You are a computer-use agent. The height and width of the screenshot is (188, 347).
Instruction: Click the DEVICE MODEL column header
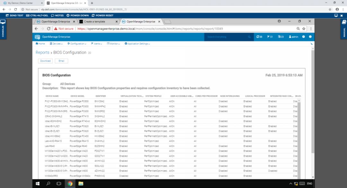click(x=77, y=96)
